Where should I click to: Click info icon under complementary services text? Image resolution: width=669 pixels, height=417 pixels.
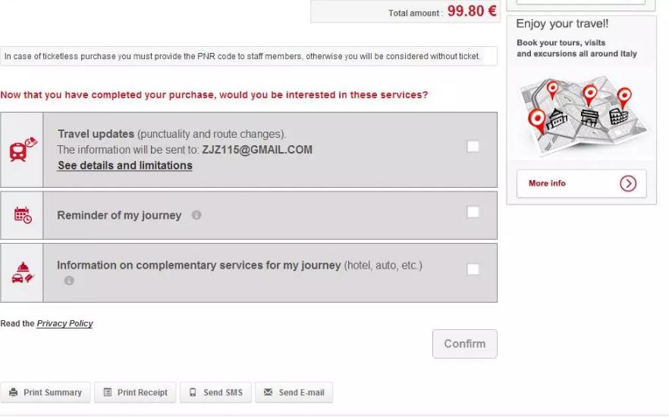(69, 281)
